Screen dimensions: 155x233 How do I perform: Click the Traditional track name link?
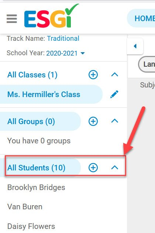(63, 39)
